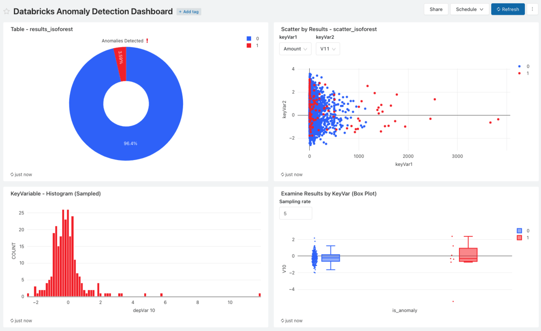Open the keyVar2 V11 dropdown
The width and height of the screenshot is (541, 331).
[328, 49]
